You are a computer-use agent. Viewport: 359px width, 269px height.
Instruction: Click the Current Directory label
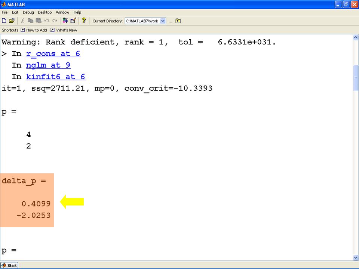click(107, 21)
